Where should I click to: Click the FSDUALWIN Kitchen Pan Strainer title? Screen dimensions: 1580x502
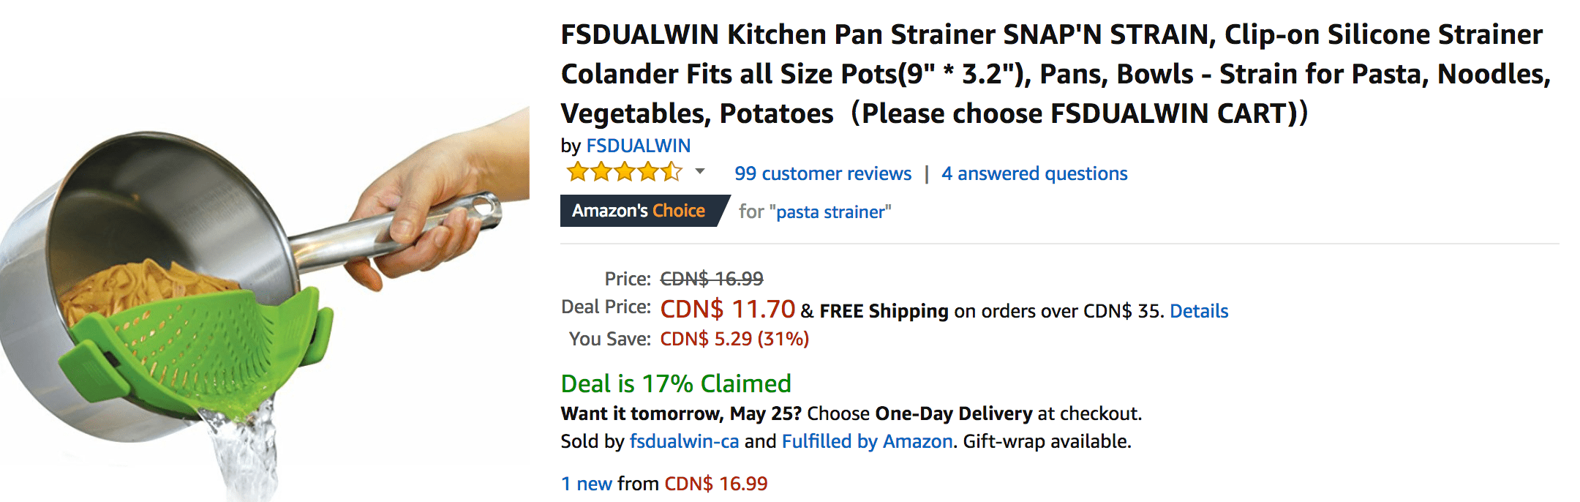coord(1056,74)
